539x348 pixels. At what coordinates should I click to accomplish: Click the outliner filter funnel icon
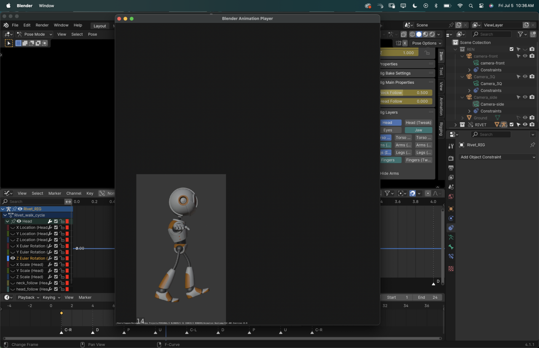tap(521, 35)
